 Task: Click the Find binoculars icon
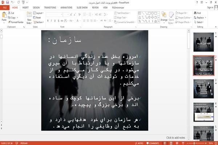coord(195,13)
